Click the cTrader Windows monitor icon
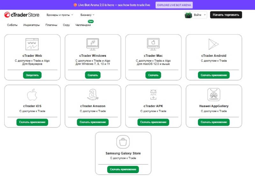255x176 pixels. coord(92,44)
